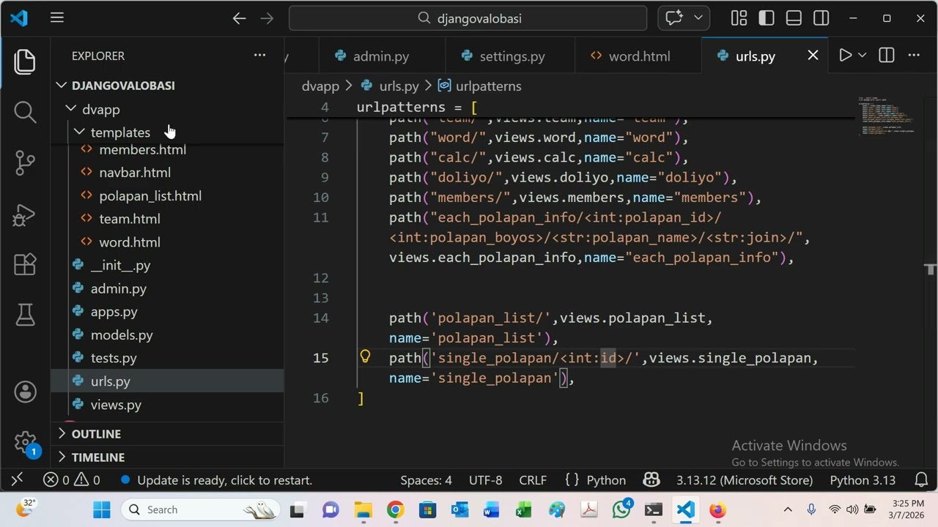Screen dimensions: 938x527
Task: Click the Customize Layout icon
Action: 739,18
